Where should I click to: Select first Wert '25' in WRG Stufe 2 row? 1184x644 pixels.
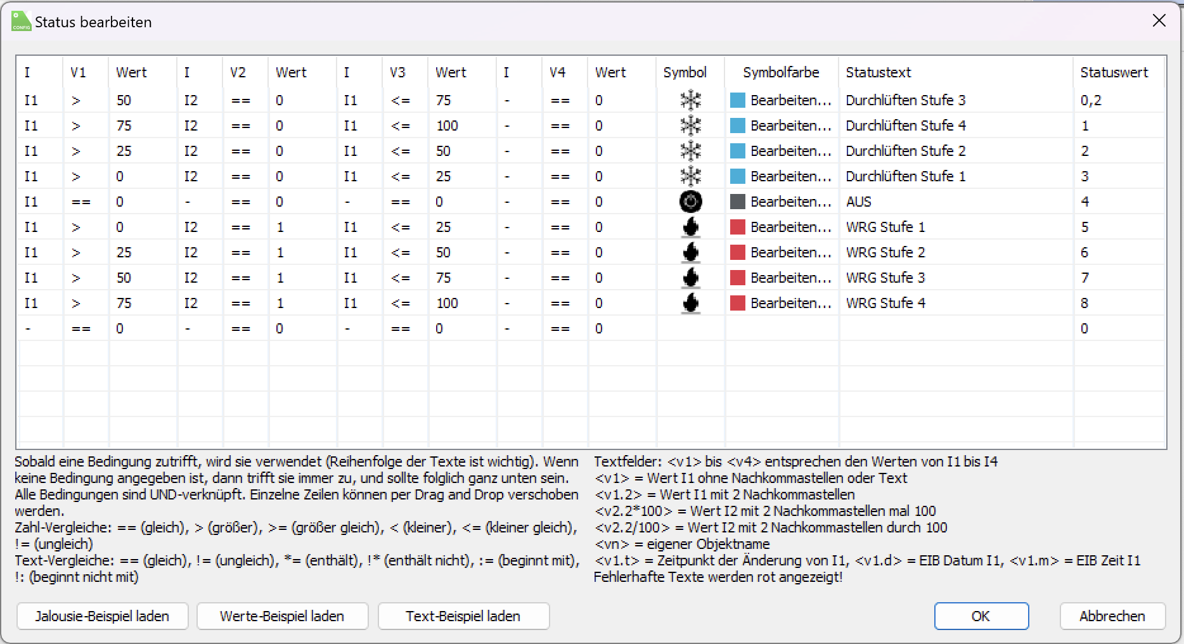click(x=143, y=252)
